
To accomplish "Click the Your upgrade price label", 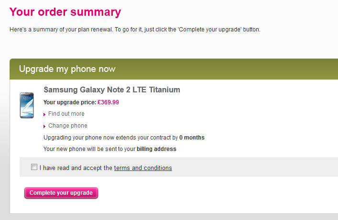I will (x=69, y=102).
